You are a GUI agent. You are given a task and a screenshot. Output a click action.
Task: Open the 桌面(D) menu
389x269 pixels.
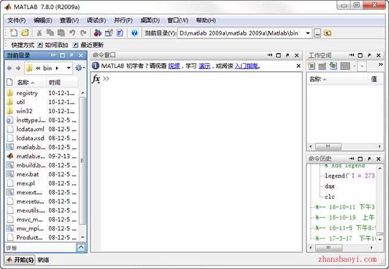click(x=150, y=20)
